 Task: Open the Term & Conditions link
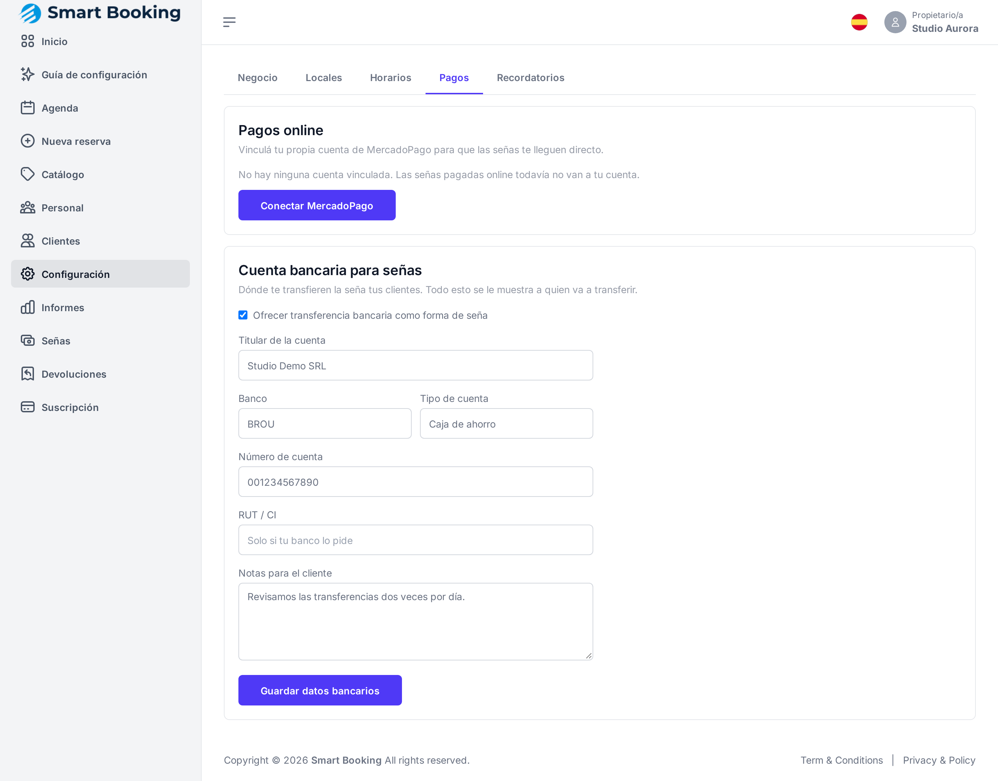click(842, 760)
